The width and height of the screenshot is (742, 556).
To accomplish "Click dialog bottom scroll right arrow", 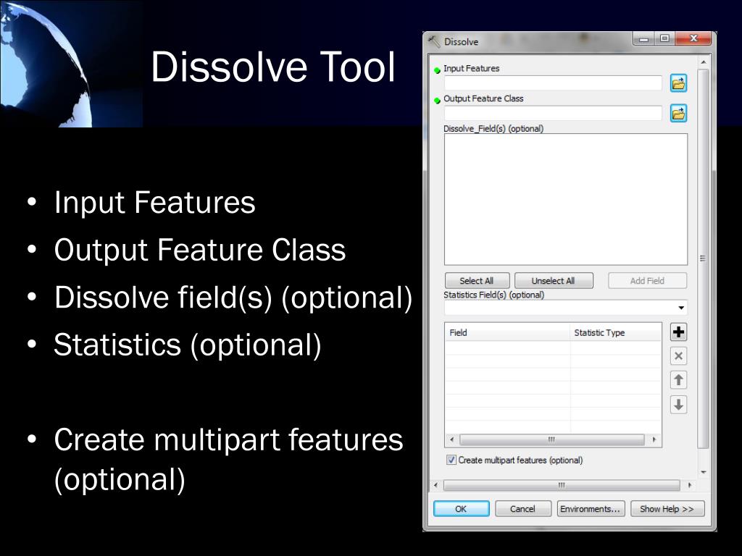I will point(690,485).
